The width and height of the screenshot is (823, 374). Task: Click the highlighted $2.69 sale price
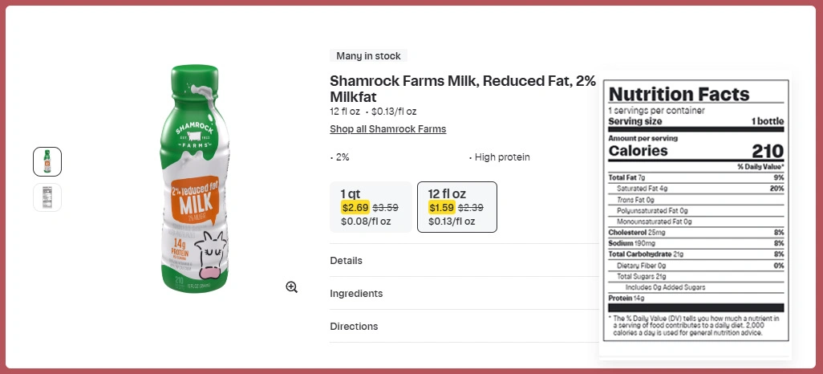coord(355,207)
